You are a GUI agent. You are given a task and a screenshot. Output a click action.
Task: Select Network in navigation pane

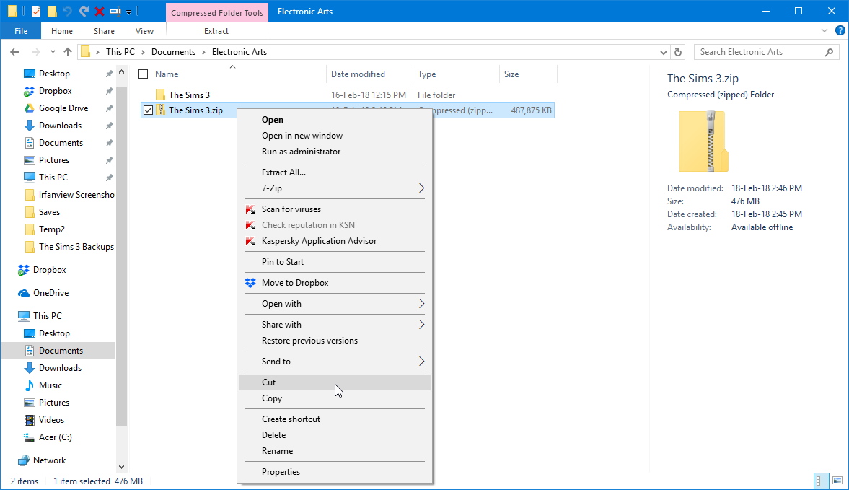pyautogui.click(x=49, y=460)
